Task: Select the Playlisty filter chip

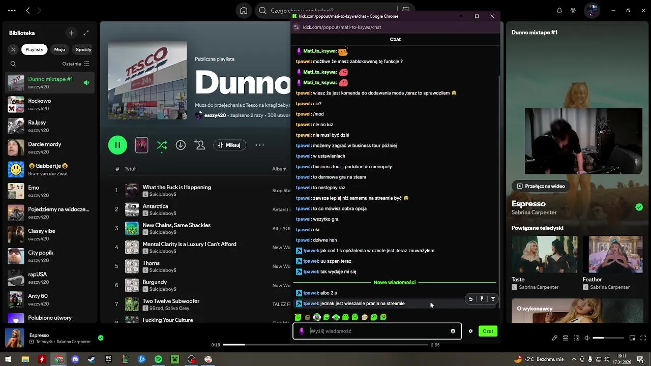Action: pyautogui.click(x=35, y=49)
